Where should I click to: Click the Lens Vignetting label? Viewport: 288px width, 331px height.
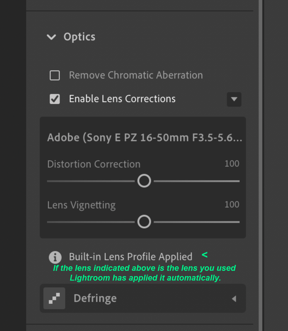click(x=81, y=205)
